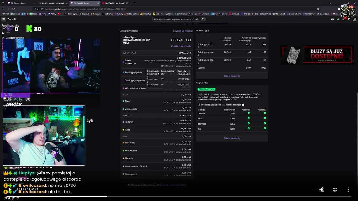The width and height of the screenshot is (358, 201).
Task: Switch to Putrefy statistics and analytics tab
Action: [x=53, y=3]
